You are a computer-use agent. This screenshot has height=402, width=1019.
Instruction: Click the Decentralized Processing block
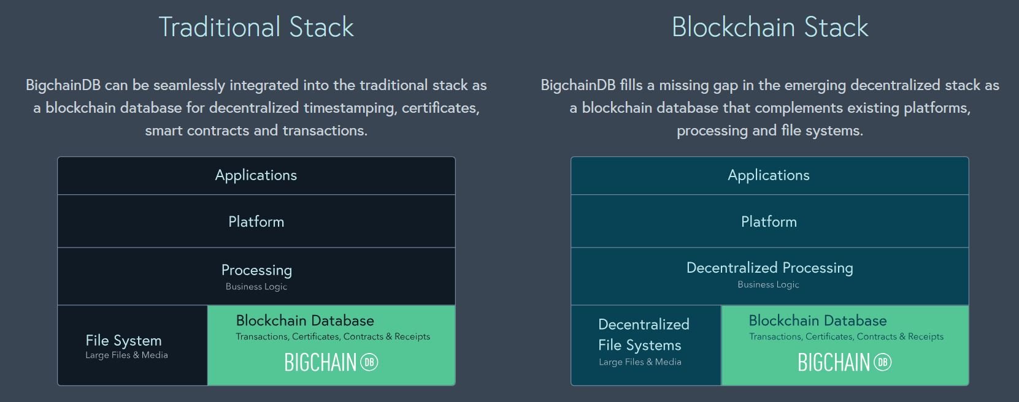pos(770,276)
